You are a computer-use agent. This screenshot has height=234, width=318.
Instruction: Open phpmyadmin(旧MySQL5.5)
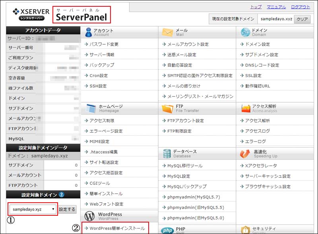click(x=196, y=207)
